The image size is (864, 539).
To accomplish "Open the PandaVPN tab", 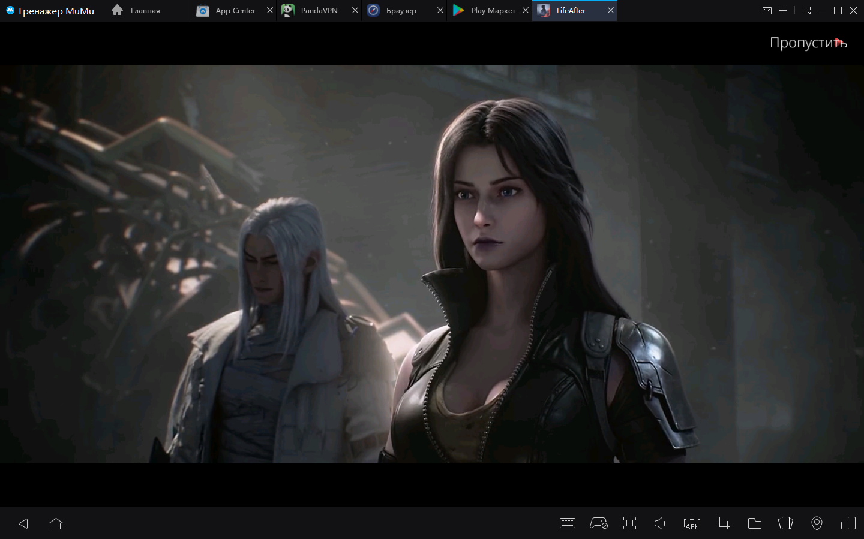I will (x=319, y=11).
